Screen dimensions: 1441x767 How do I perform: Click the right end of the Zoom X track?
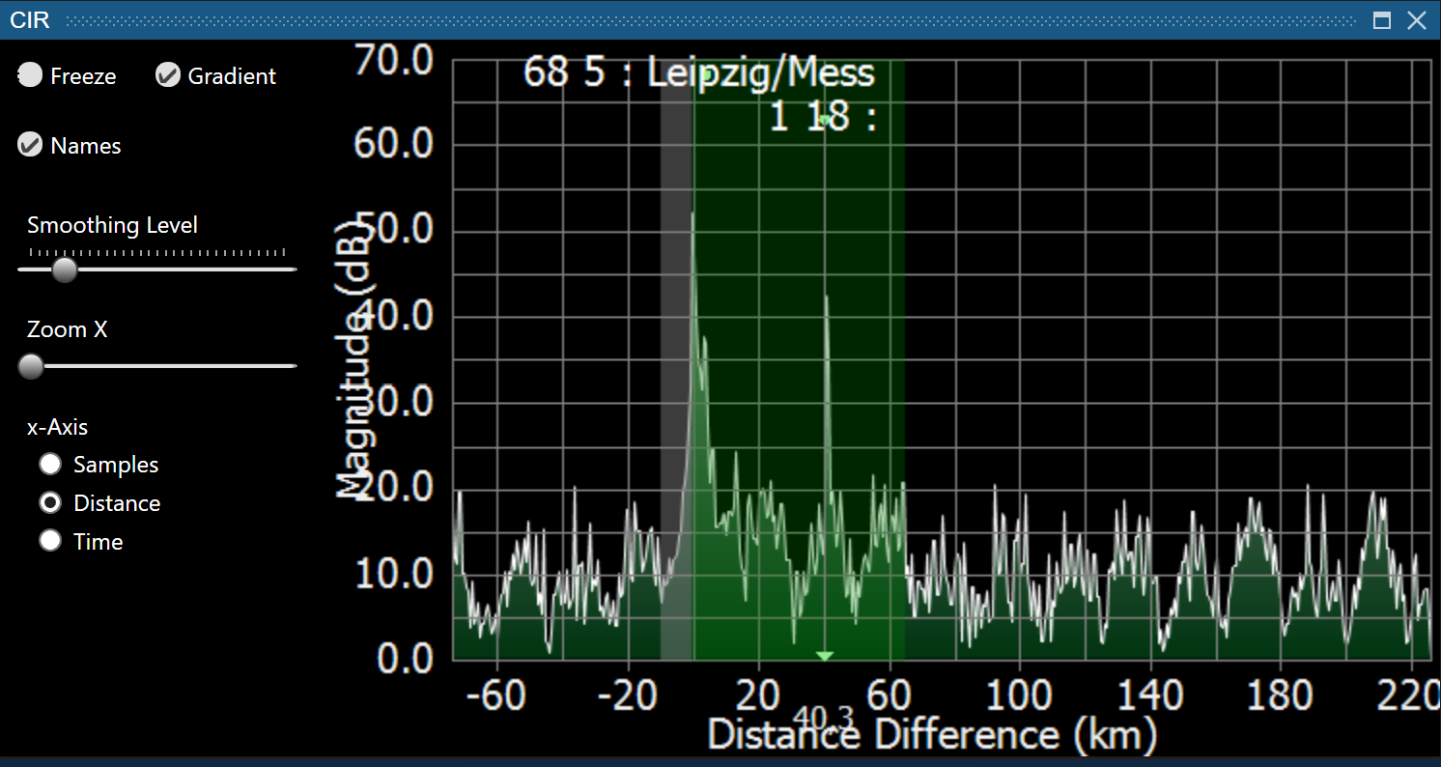pyautogui.click(x=293, y=366)
